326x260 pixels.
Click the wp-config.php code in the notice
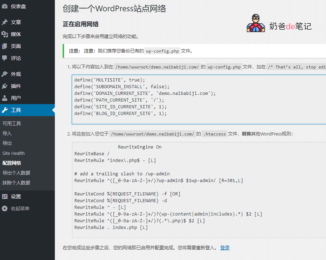tap(163, 51)
